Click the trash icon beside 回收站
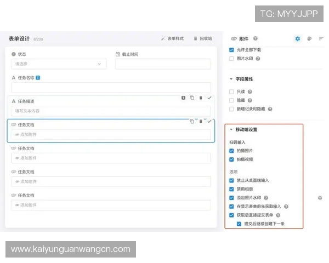The image size is (329, 263). [x=195, y=38]
